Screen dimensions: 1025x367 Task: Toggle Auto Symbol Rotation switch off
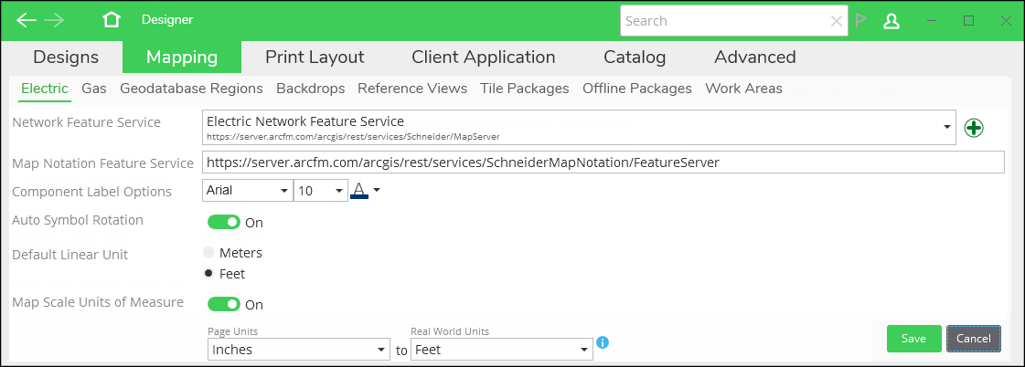tap(224, 222)
